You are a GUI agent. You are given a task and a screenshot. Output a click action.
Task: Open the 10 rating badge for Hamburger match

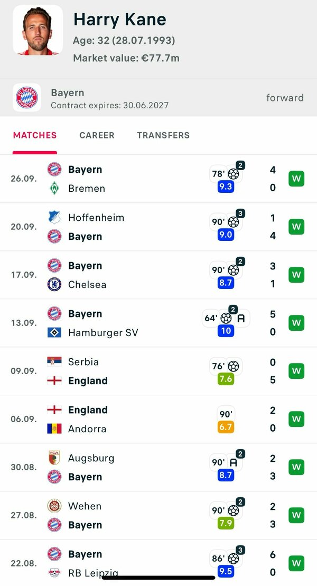226,331
